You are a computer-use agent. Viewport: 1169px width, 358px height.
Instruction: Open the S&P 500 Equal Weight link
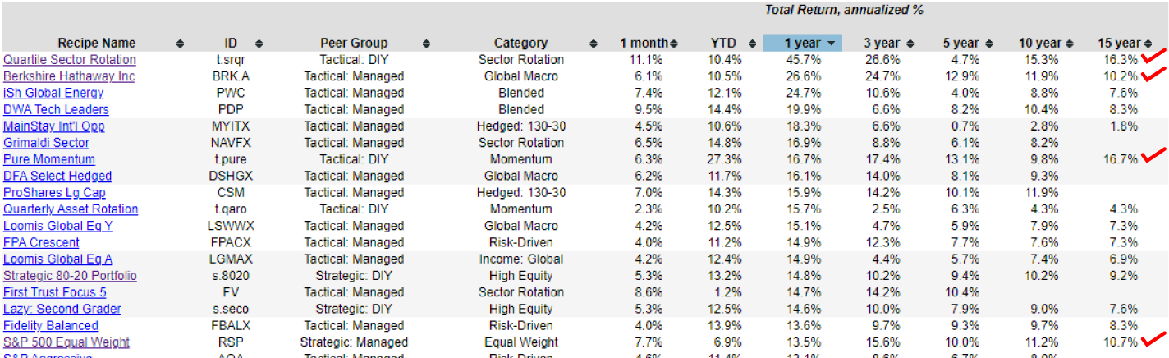click(x=66, y=342)
